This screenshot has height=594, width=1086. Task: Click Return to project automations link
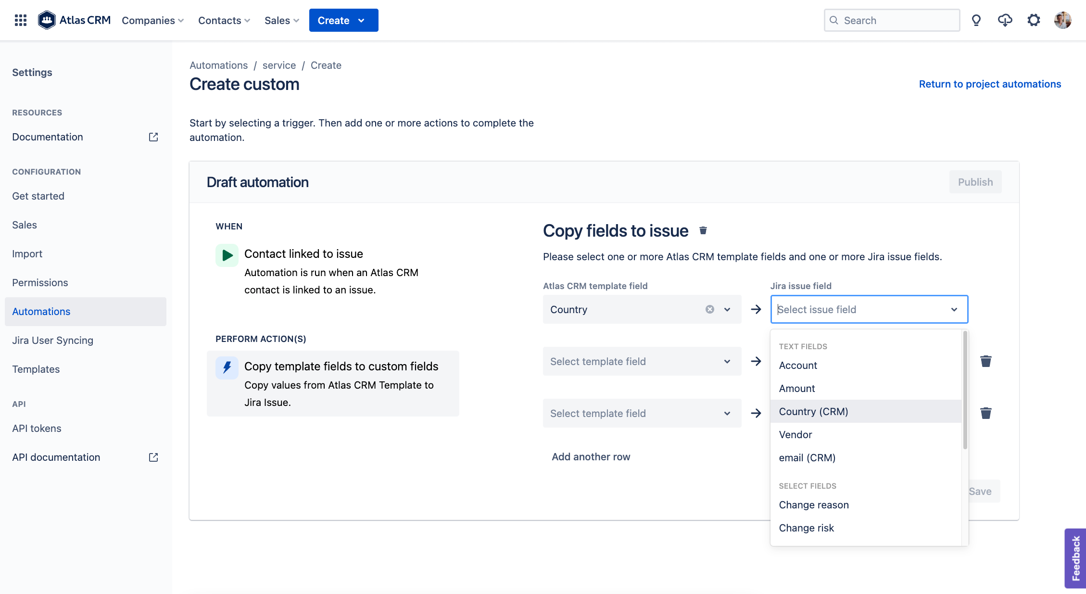[990, 84]
